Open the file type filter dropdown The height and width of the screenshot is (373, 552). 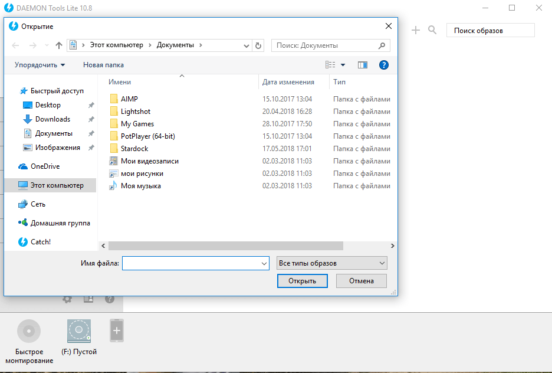331,263
